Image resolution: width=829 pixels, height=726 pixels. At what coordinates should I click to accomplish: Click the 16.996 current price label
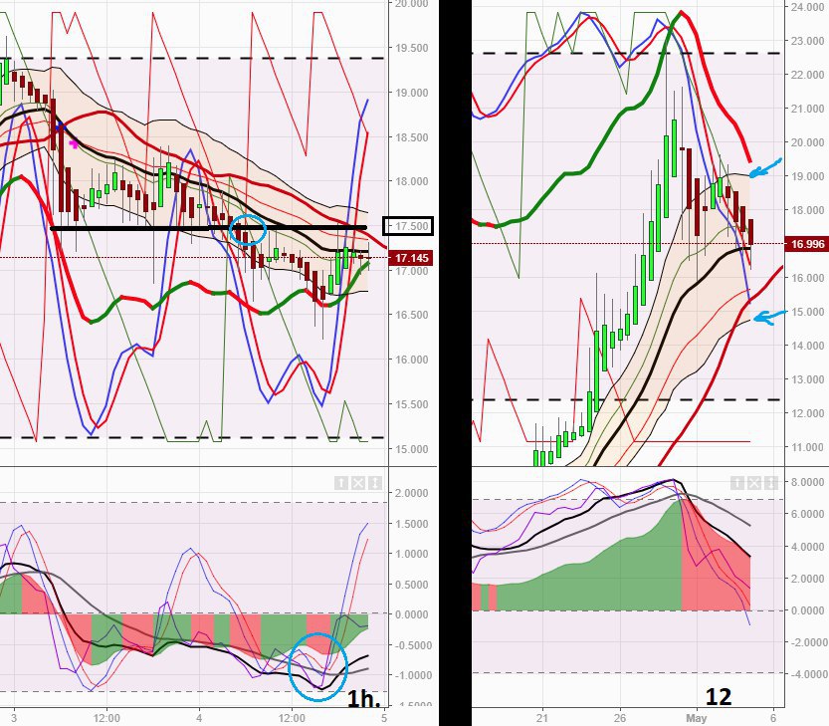[x=807, y=244]
